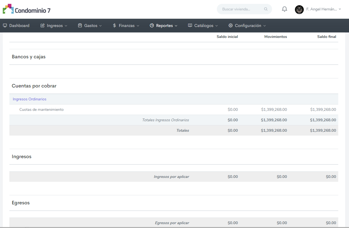Open the Reportes menu
This screenshot has width=349, height=228.
coord(164,26)
